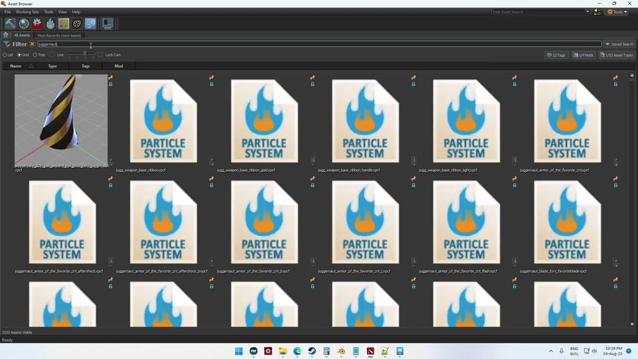The height and width of the screenshot is (359, 638).
Task: Open the 12 Tags filter dropdown
Action: tap(556, 55)
